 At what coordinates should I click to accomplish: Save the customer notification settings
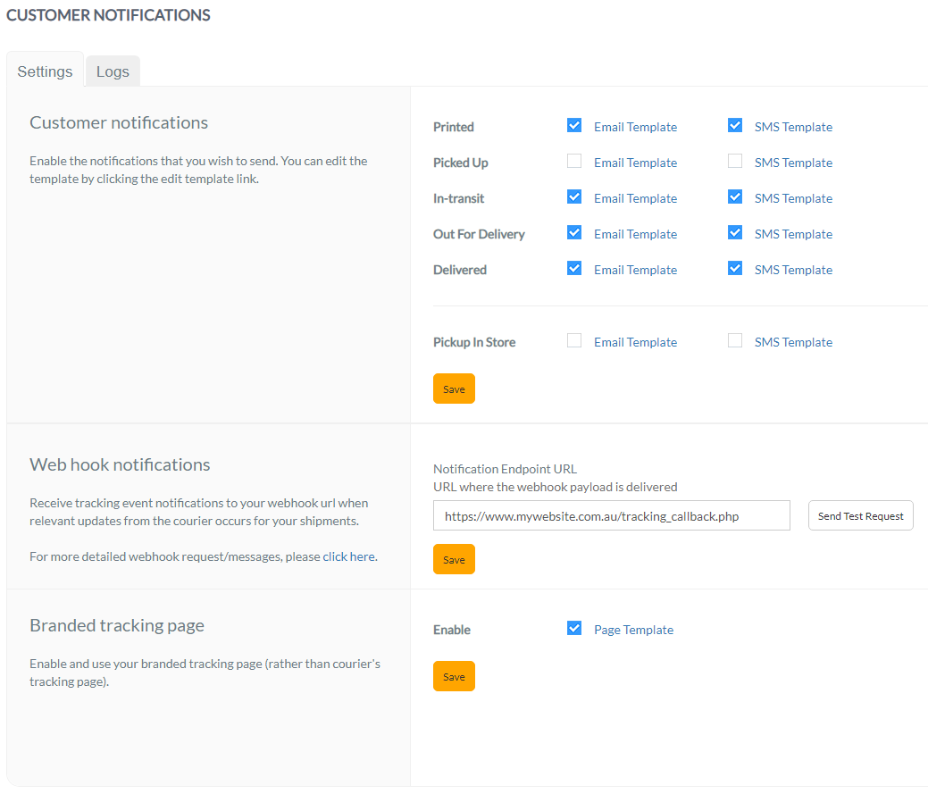(x=454, y=389)
